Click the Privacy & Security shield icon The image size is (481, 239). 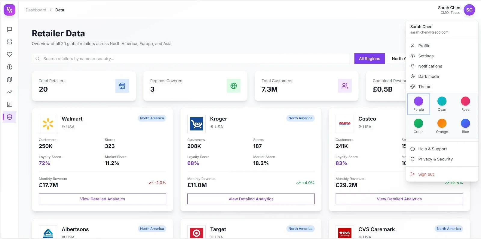(413, 159)
